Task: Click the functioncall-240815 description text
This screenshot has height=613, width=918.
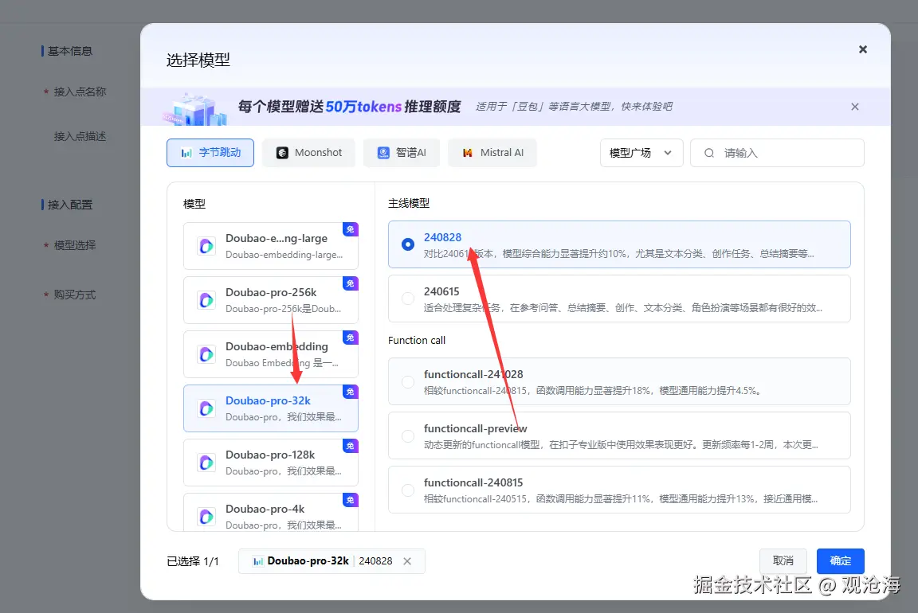Action: coord(621,499)
